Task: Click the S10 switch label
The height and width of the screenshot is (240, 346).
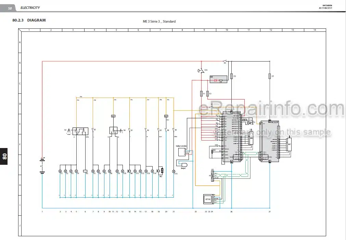Action: [x=216, y=145]
